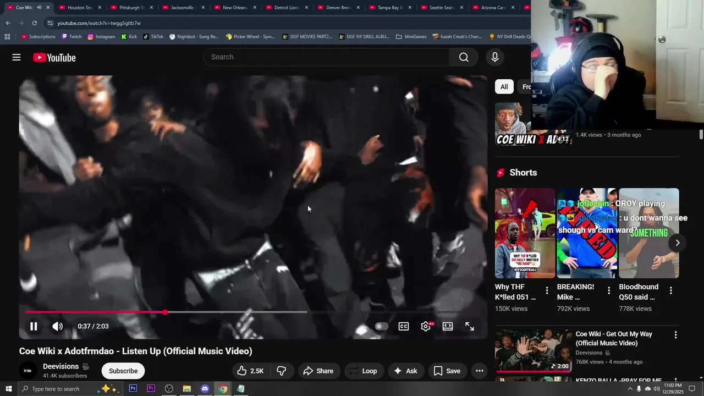Play 'Coe Wiki - Get Out My Way' thumbnail
Viewport: 704px width, 396px height.
click(533, 350)
